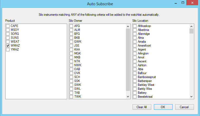This screenshot has width=200, height=116.
Task: Select the Amersfoort location checkbox
Action: (135, 46)
